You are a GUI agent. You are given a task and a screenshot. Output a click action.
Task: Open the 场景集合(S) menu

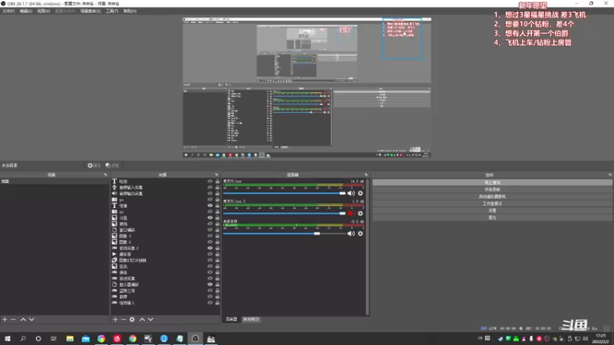click(91, 11)
